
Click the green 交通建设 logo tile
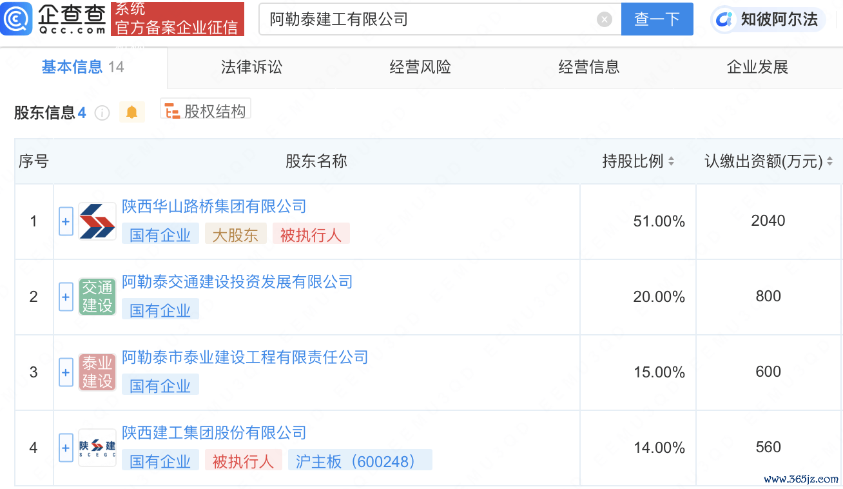pyautogui.click(x=97, y=297)
